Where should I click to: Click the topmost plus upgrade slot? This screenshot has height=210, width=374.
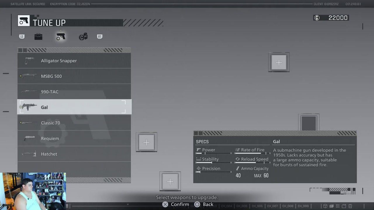coord(279,62)
